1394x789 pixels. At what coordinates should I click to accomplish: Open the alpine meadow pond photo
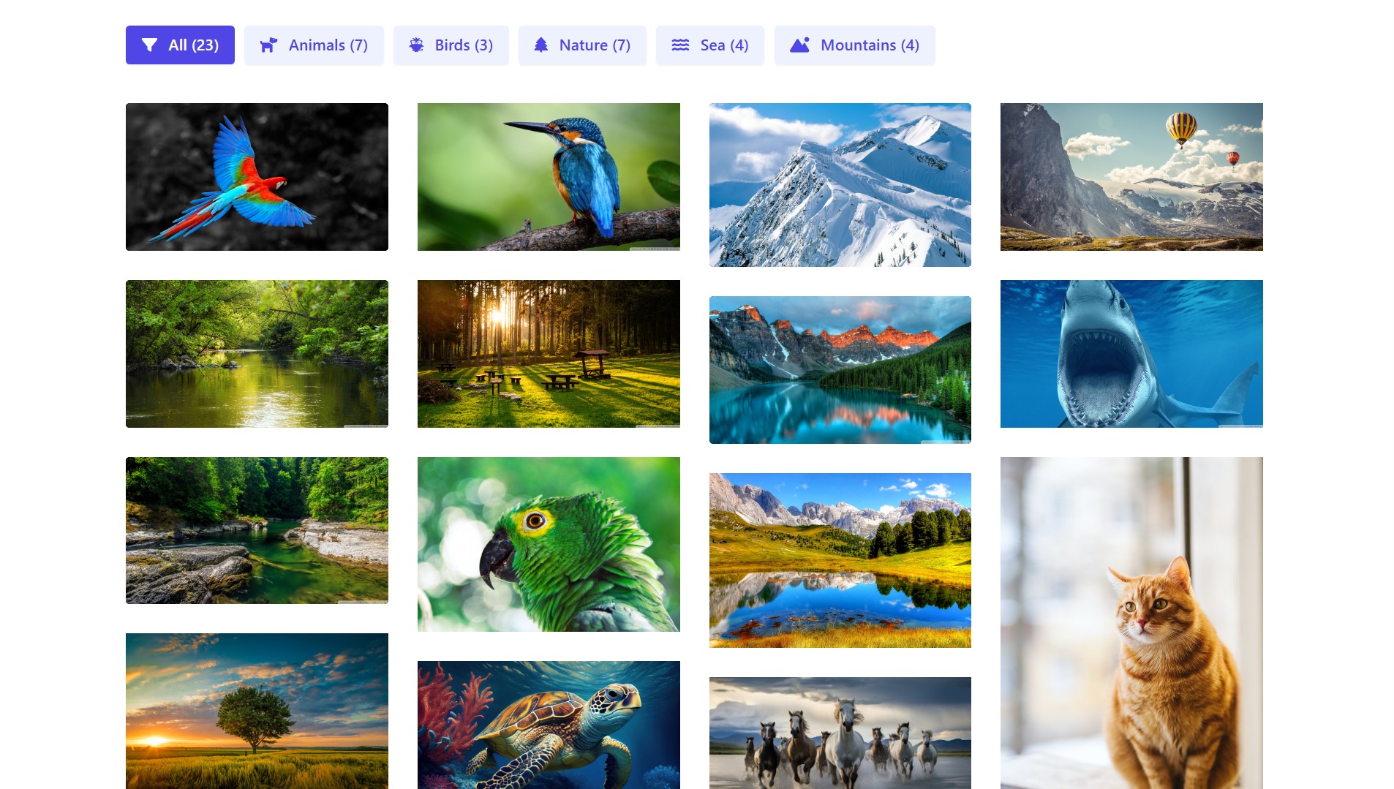pos(840,560)
